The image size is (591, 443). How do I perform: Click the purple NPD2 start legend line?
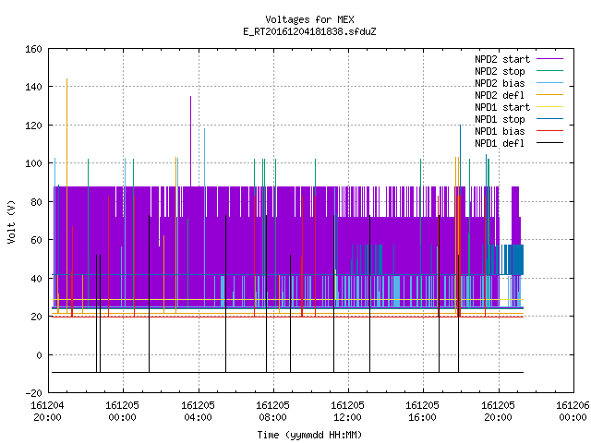(x=550, y=59)
